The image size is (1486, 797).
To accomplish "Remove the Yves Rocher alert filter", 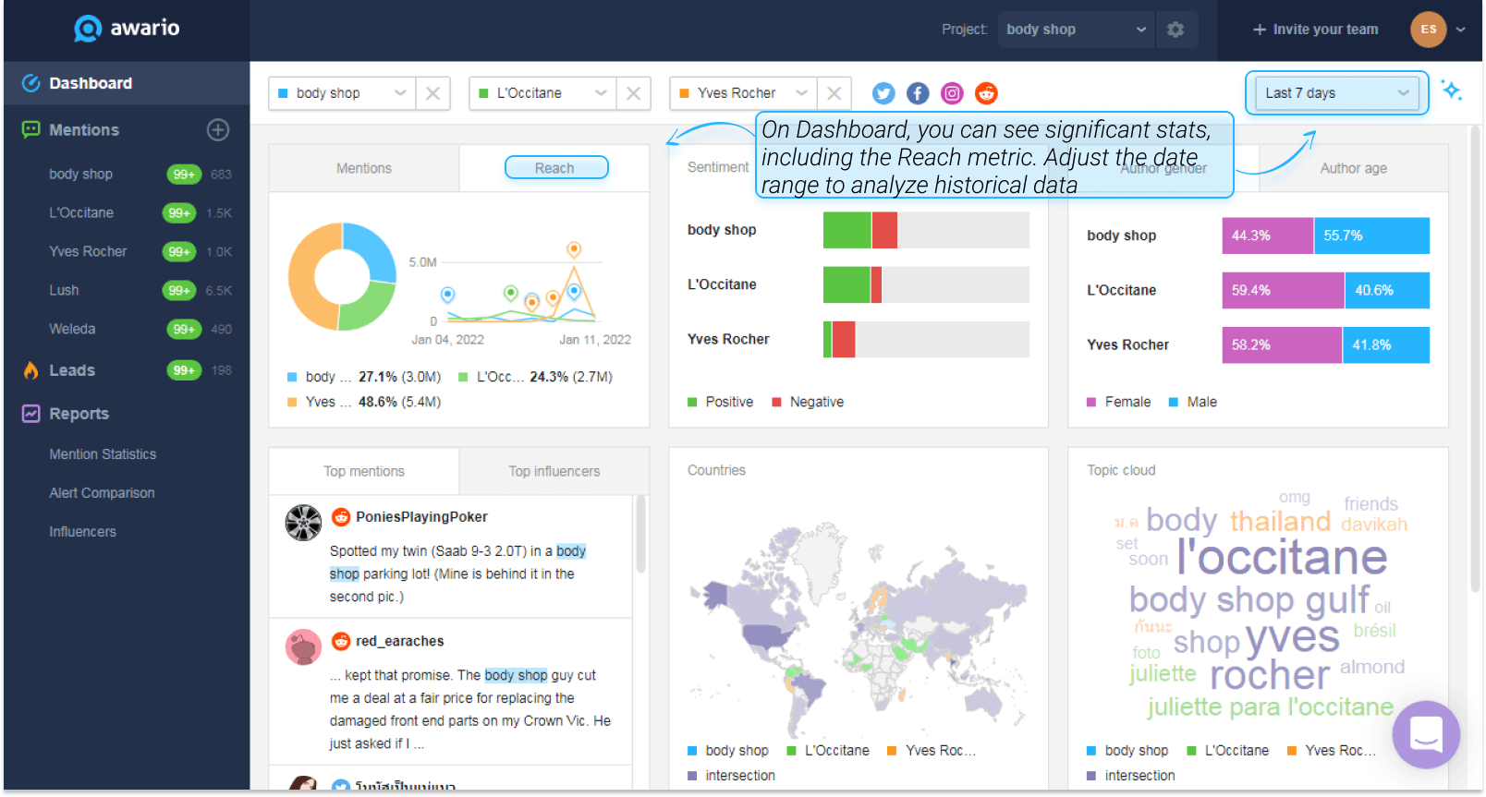I will tap(834, 93).
